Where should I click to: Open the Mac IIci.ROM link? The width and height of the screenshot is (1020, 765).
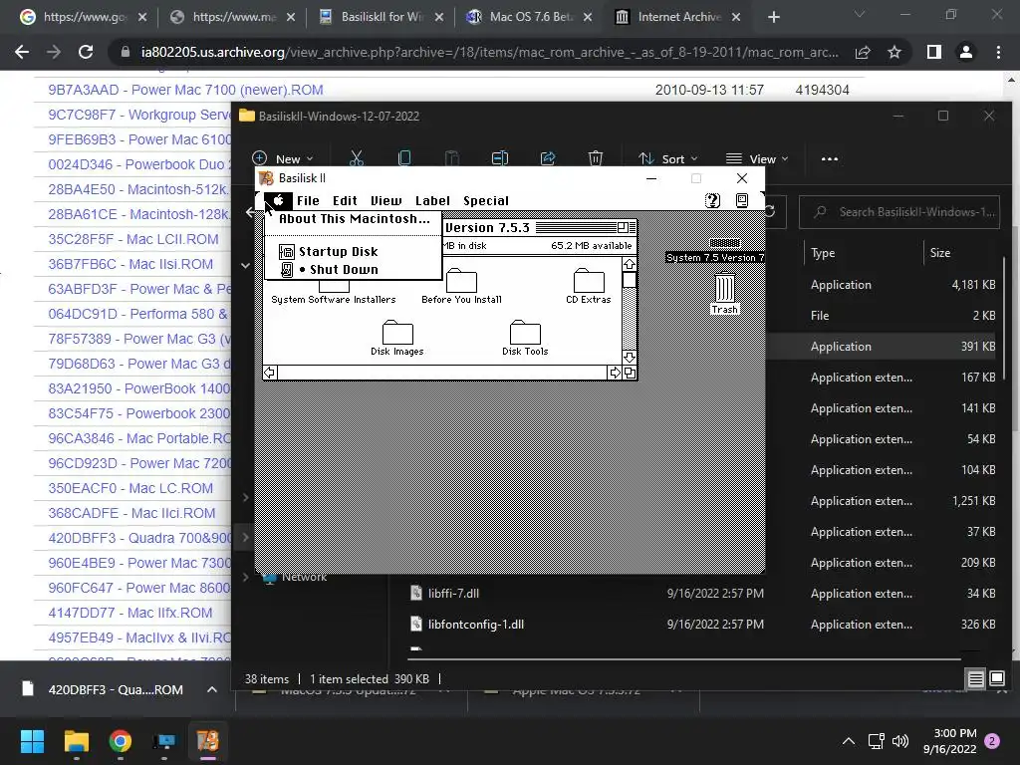pyautogui.click(x=131, y=513)
